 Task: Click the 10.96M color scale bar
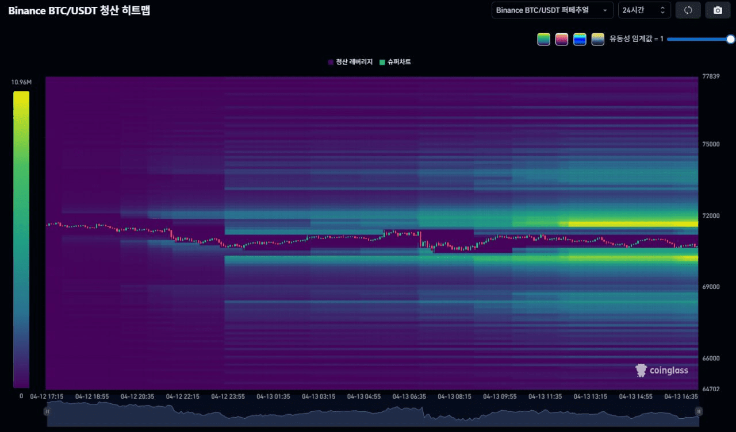[x=21, y=239]
